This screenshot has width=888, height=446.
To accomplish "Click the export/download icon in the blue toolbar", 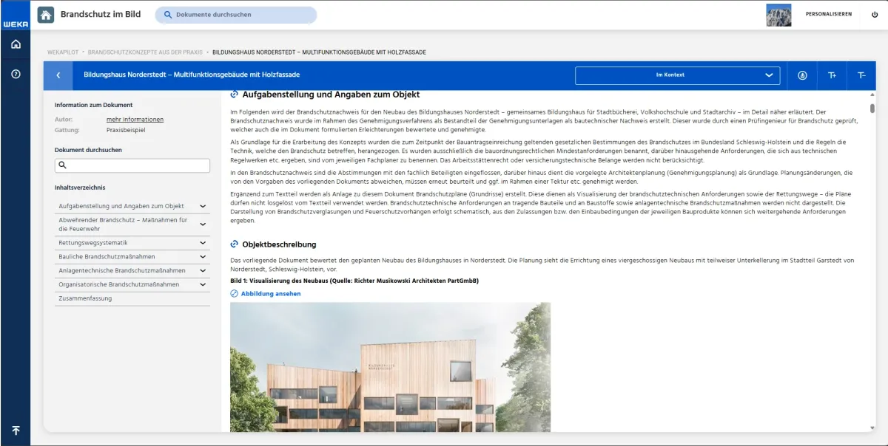I will (x=803, y=75).
